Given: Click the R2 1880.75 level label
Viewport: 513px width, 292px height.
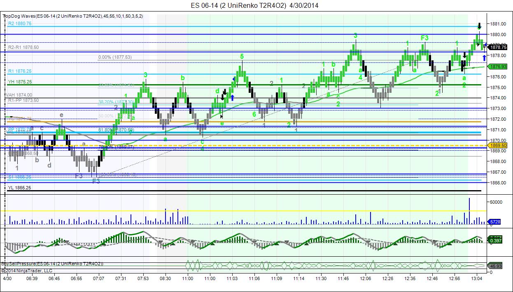Looking at the screenshot, I should tap(20, 24).
